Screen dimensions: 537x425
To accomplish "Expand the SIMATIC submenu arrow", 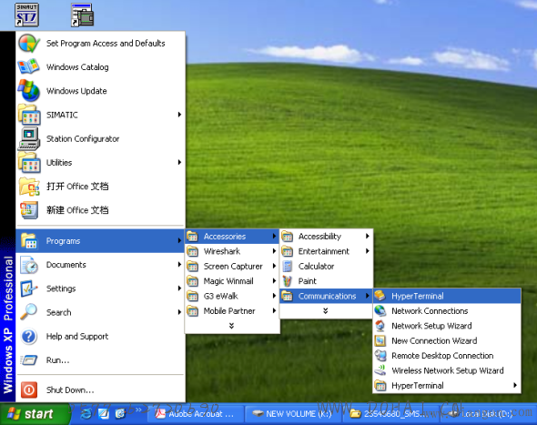I will [179, 115].
